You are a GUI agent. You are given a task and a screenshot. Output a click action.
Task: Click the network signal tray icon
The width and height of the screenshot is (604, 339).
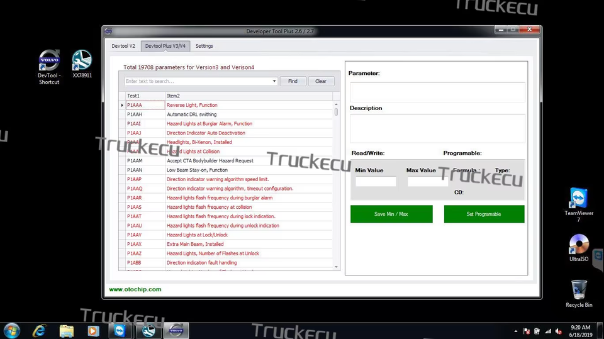(548, 331)
